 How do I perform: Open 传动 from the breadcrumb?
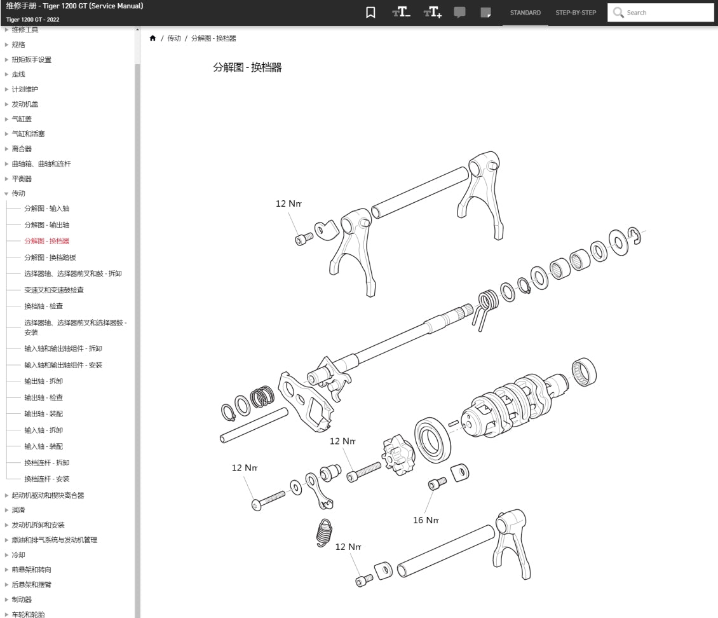click(x=173, y=38)
